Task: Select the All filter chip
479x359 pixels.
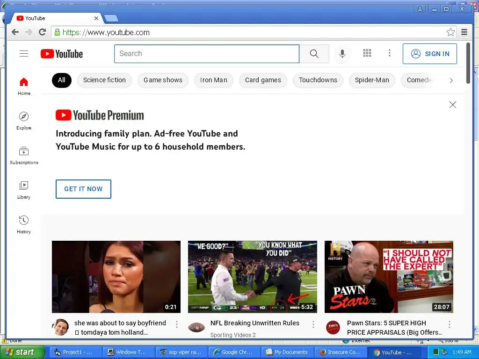Action: coord(62,80)
